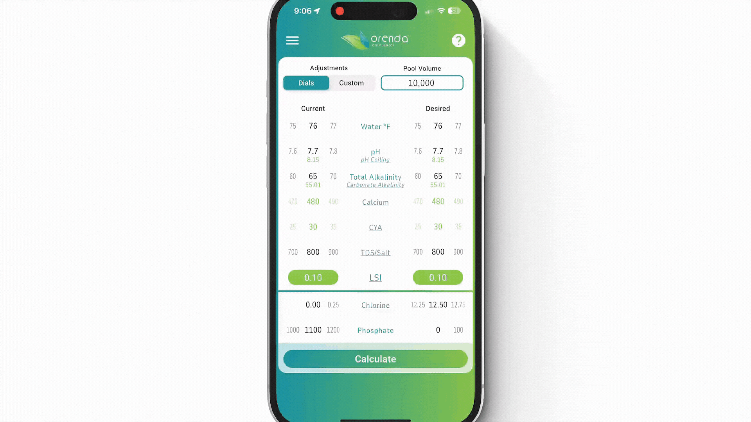Select the middle TDS/Salt value 800 dial
The image size is (751, 422).
click(x=313, y=252)
